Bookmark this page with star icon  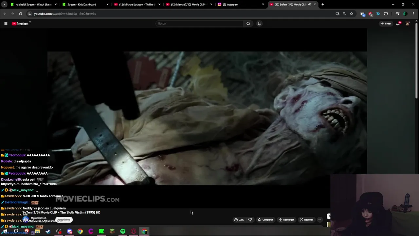pyautogui.click(x=351, y=14)
